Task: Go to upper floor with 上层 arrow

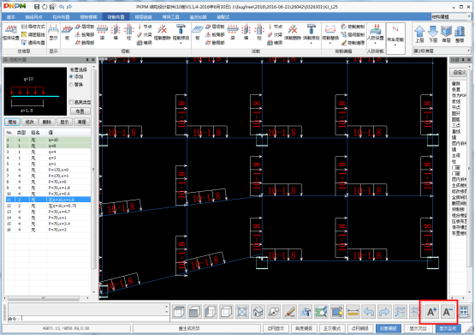Action: coord(419,34)
